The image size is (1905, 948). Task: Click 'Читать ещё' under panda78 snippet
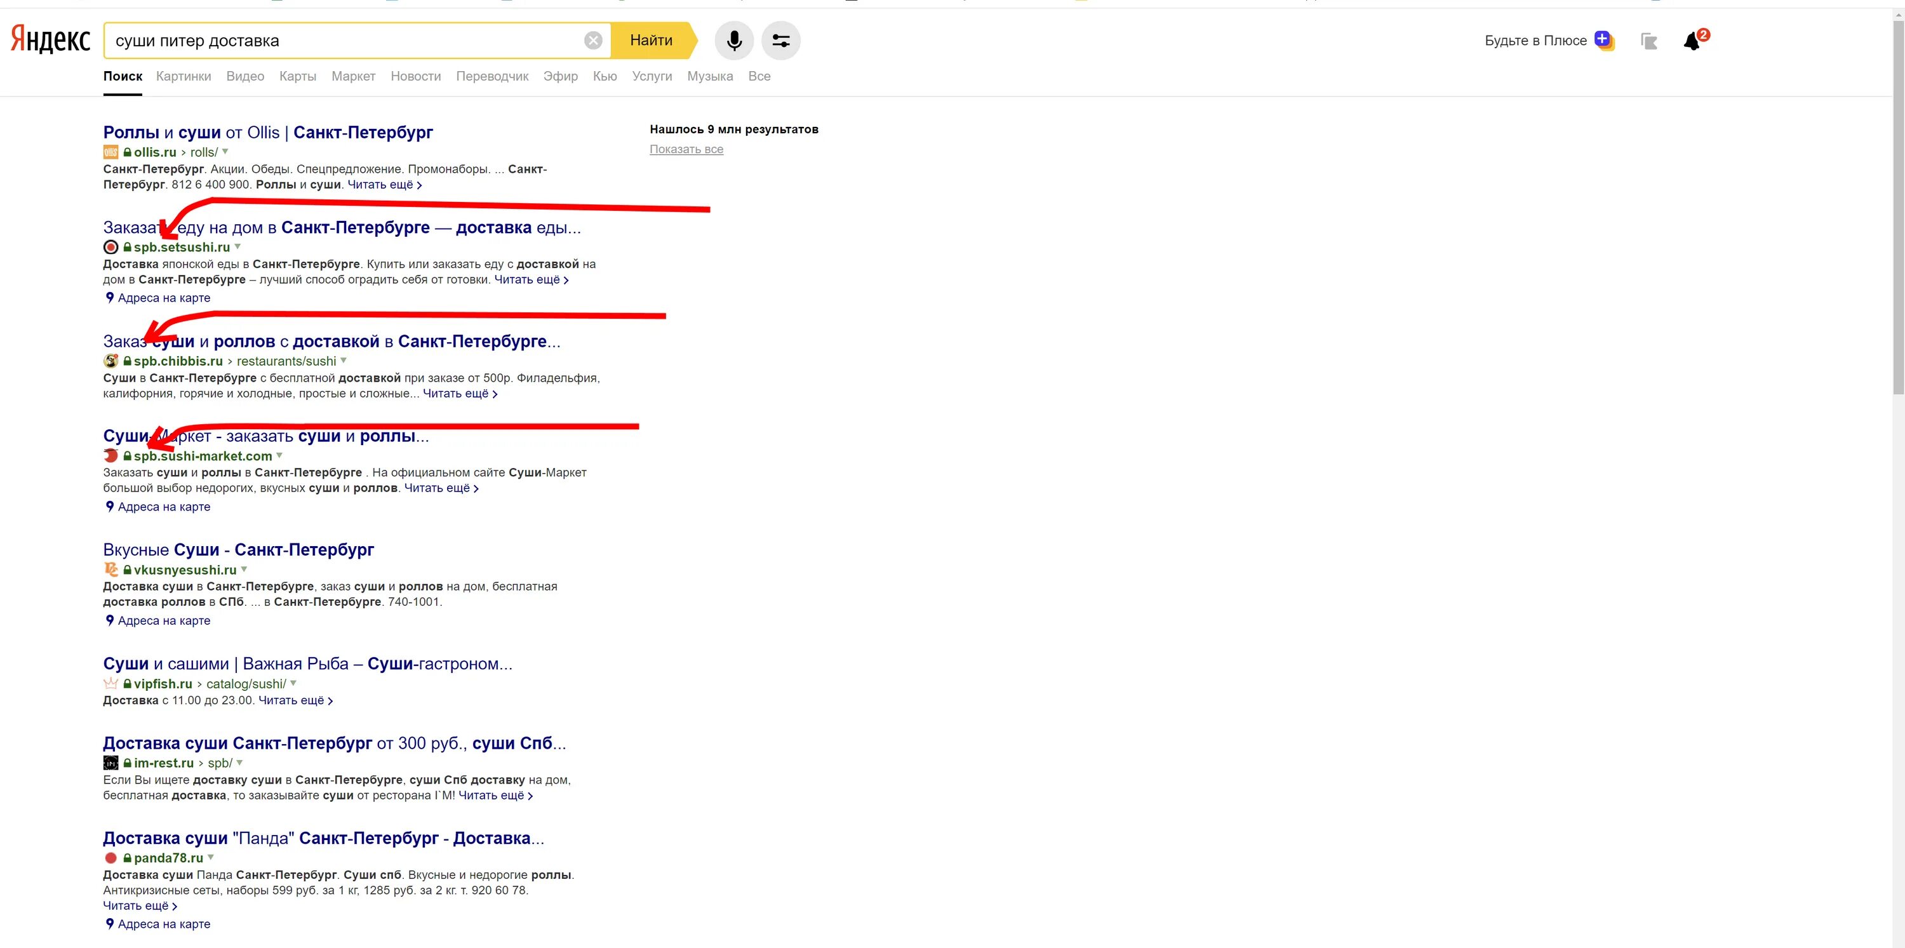pos(140,906)
